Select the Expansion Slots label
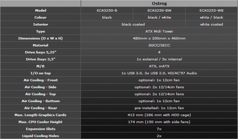Screen dimensions: 238x139 40,129
